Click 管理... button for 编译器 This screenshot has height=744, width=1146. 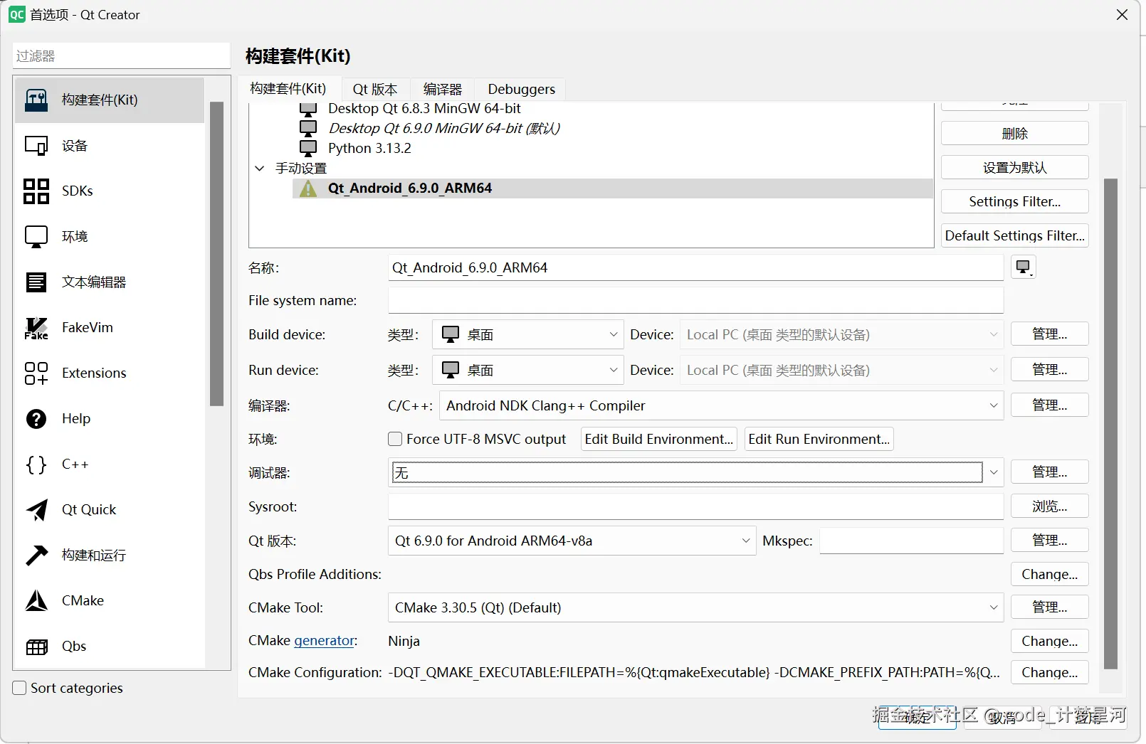pyautogui.click(x=1050, y=405)
